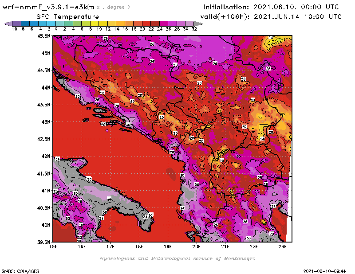Image resolution: width=355 pixels, height=274 pixels.
Task: Click the colorbar tick label '0'
Action: [x=56, y=29]
